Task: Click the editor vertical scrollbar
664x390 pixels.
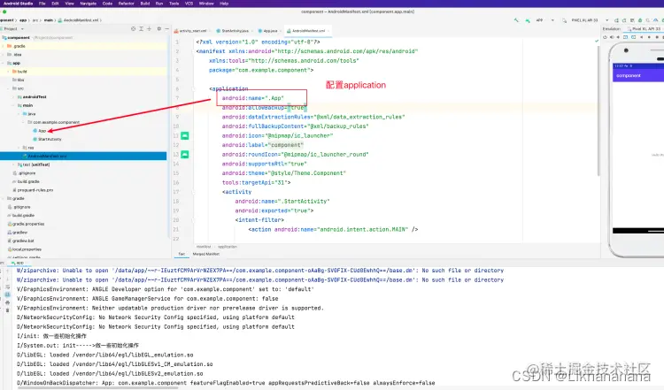Action: [x=598, y=110]
